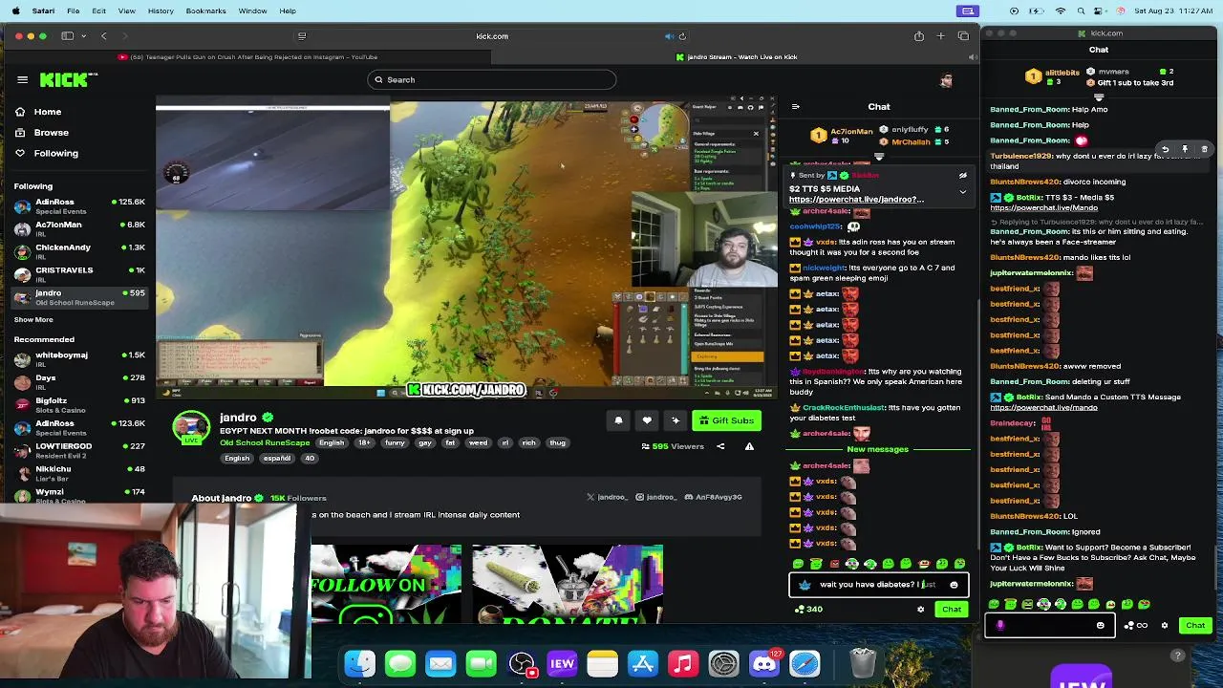Viewport: 1223px width, 688px height.
Task: Open Ac7ionMan channel in Following list
Action: pyautogui.click(x=79, y=229)
